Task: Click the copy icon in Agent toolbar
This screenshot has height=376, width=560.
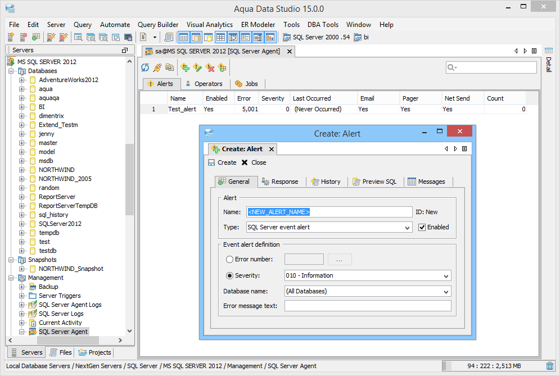Action: click(x=169, y=67)
